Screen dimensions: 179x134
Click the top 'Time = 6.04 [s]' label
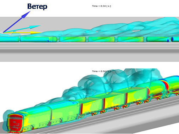[101, 6]
